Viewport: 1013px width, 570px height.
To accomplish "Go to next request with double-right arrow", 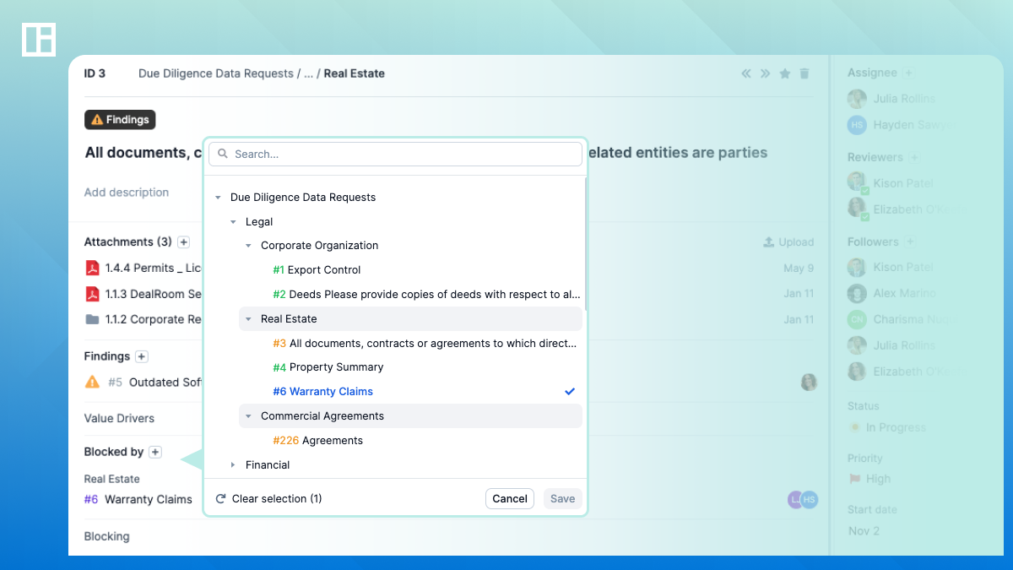I will tap(765, 73).
